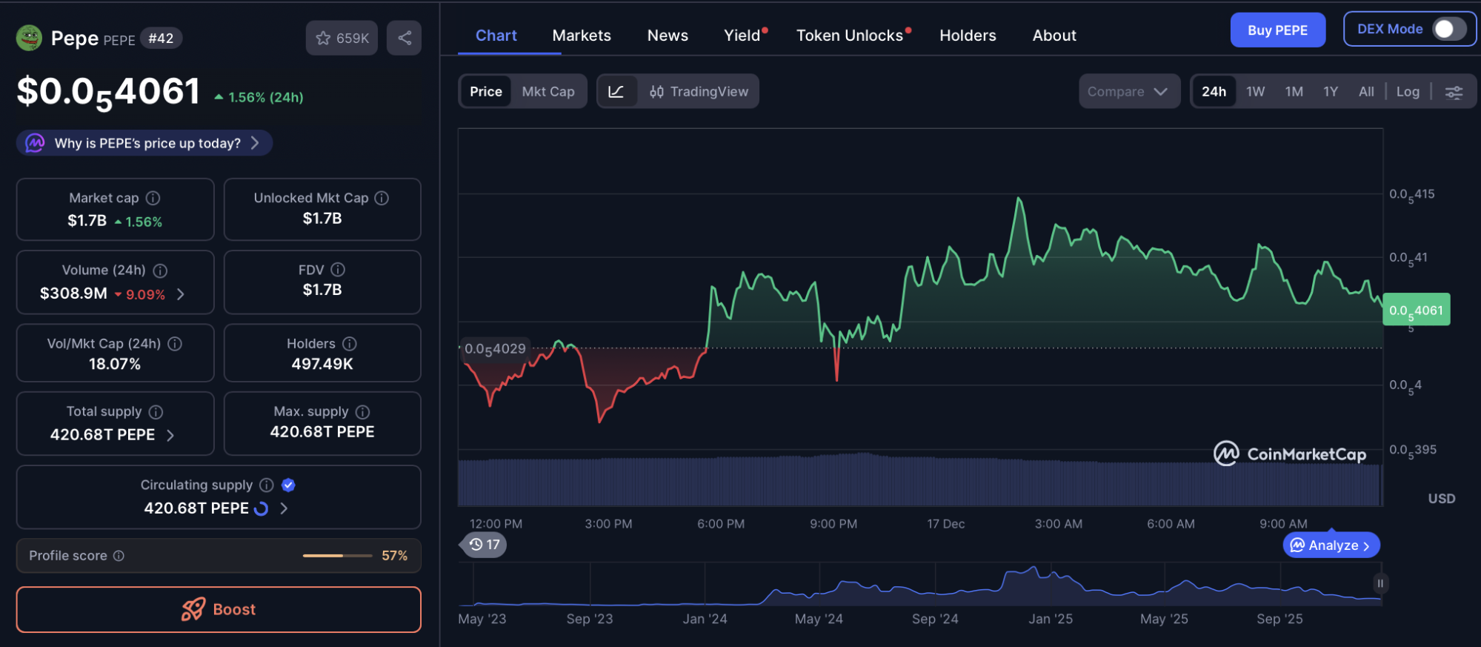Click the share icon next to watchlist

(x=404, y=38)
